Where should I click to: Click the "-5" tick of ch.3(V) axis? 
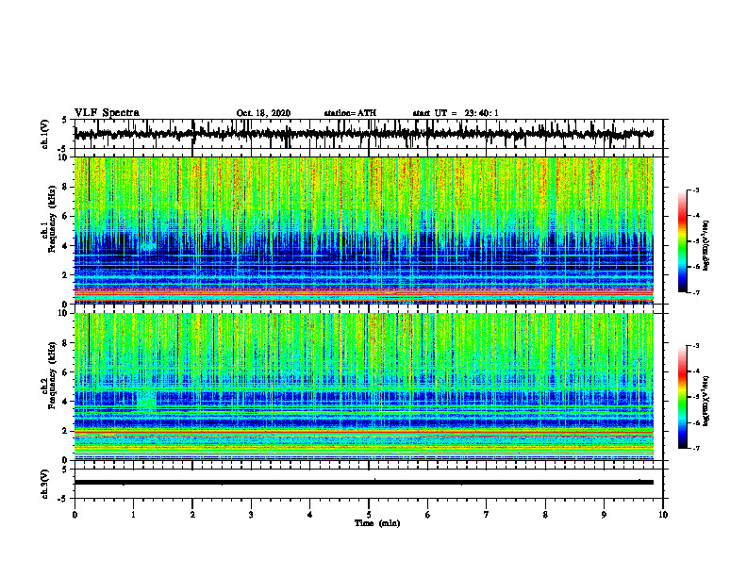point(63,499)
